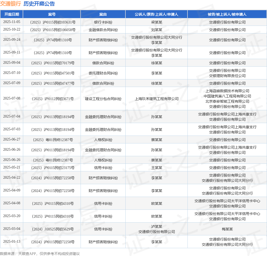Click defendant 北京泰豪智能工程有限公司
The height and width of the screenshot is (256, 267).
(x=227, y=101)
